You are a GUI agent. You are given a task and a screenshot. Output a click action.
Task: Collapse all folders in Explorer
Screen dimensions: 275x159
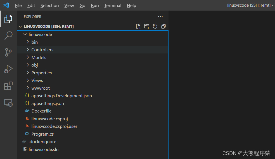163,26
